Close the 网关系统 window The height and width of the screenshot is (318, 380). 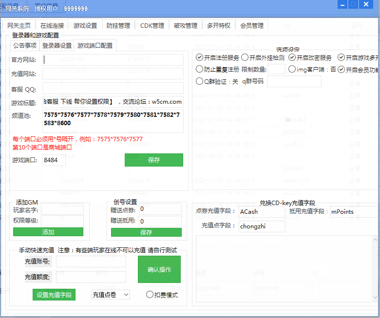tap(366, 4)
